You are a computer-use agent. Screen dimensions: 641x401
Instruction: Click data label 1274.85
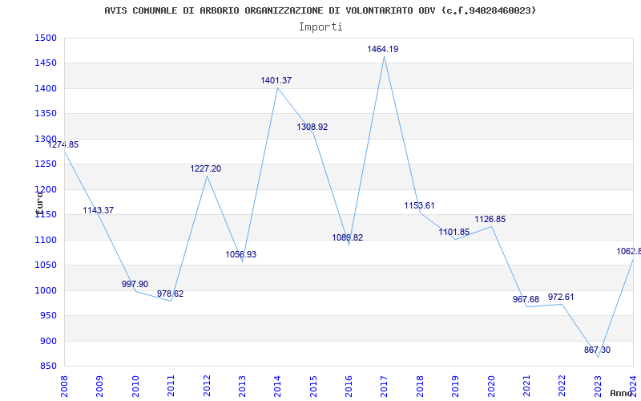pyautogui.click(x=63, y=145)
